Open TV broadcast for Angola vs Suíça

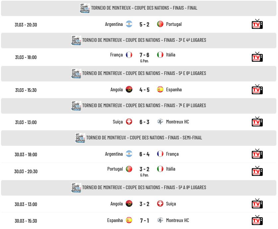pos(257,203)
